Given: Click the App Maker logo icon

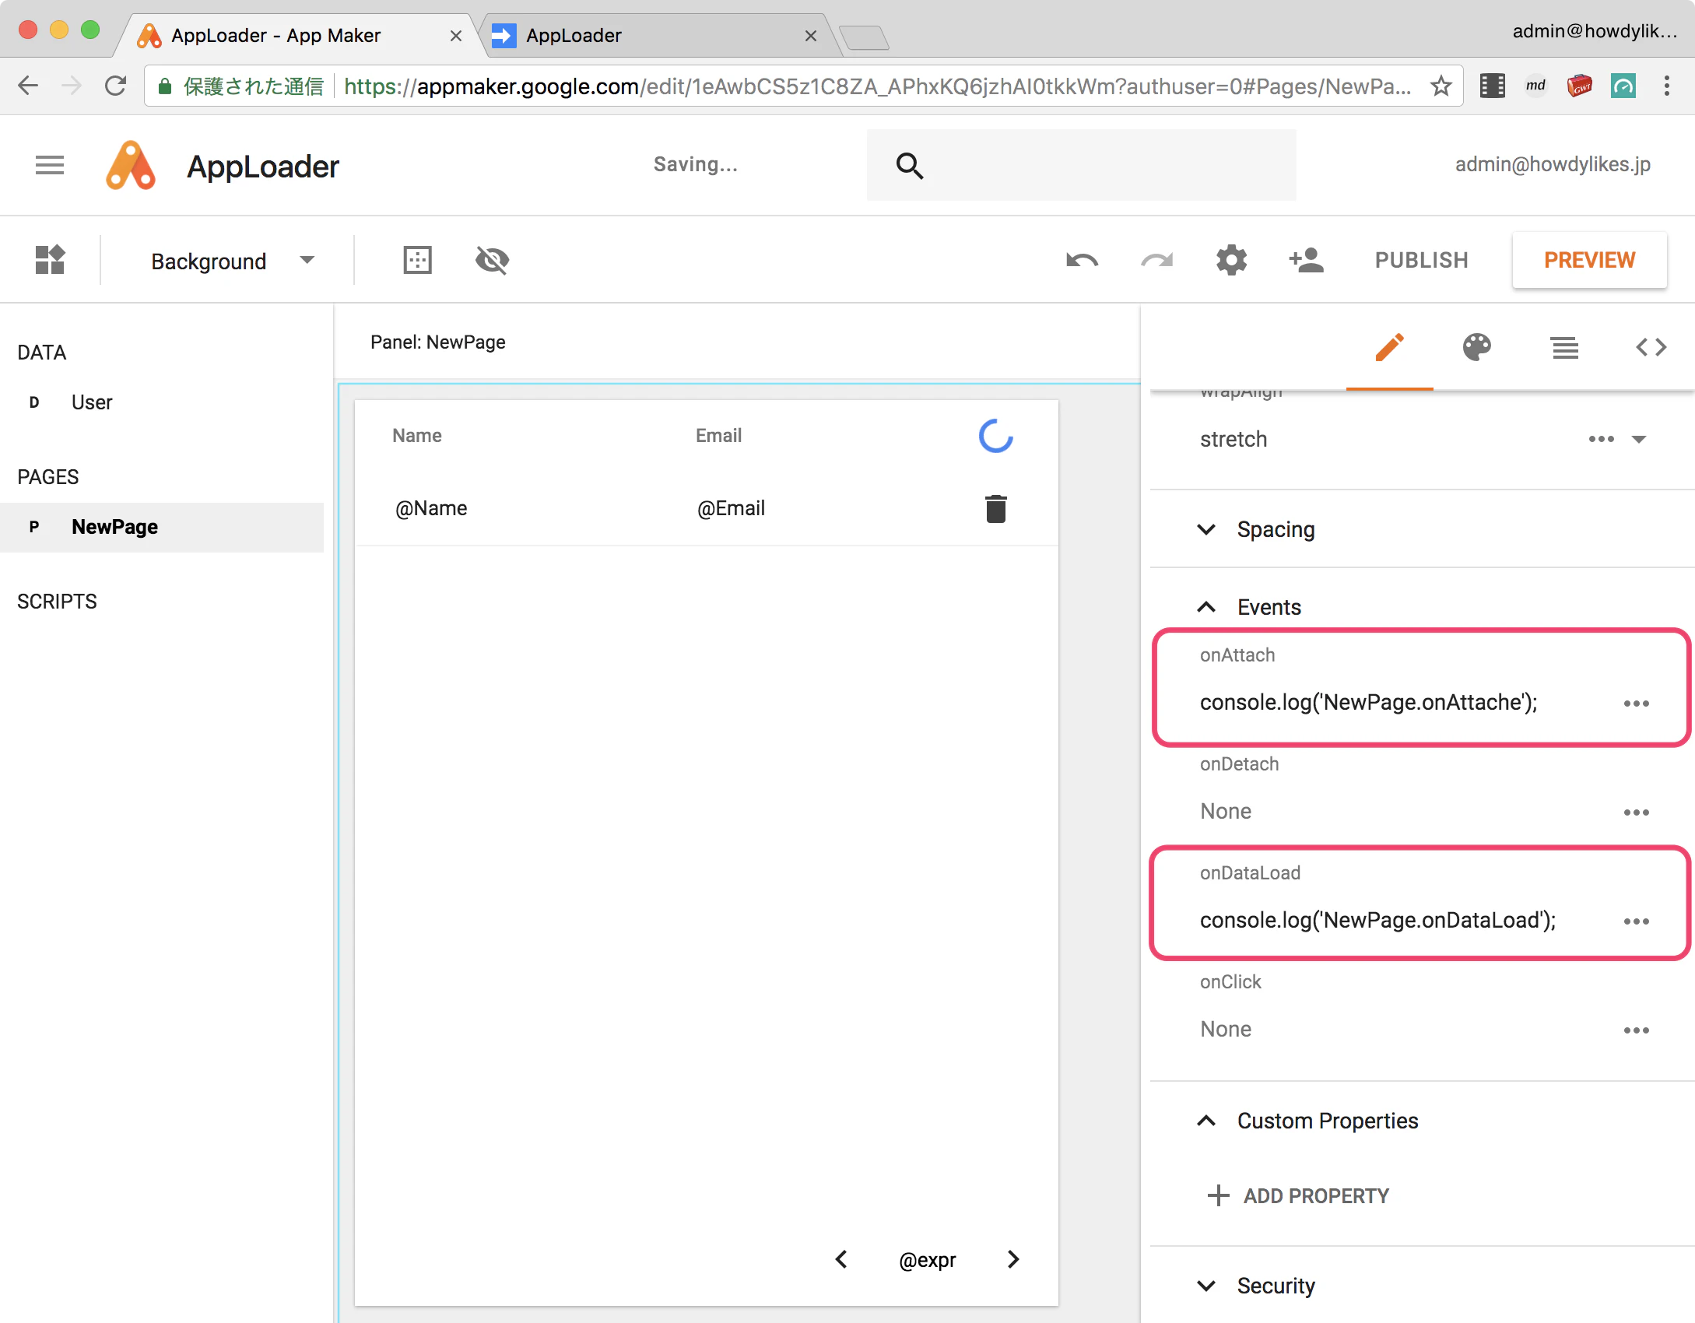Looking at the screenshot, I should pyautogui.click(x=131, y=165).
